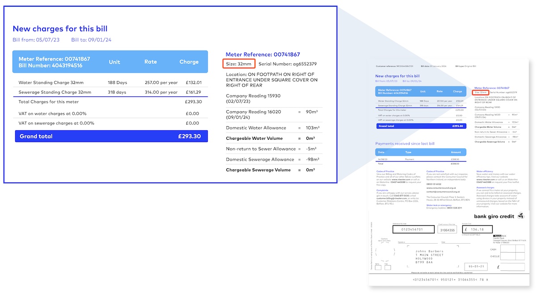Select 'Sewerage Standing Charge 32mm' row label in enlarged table
536x295 pixels.
point(54,92)
